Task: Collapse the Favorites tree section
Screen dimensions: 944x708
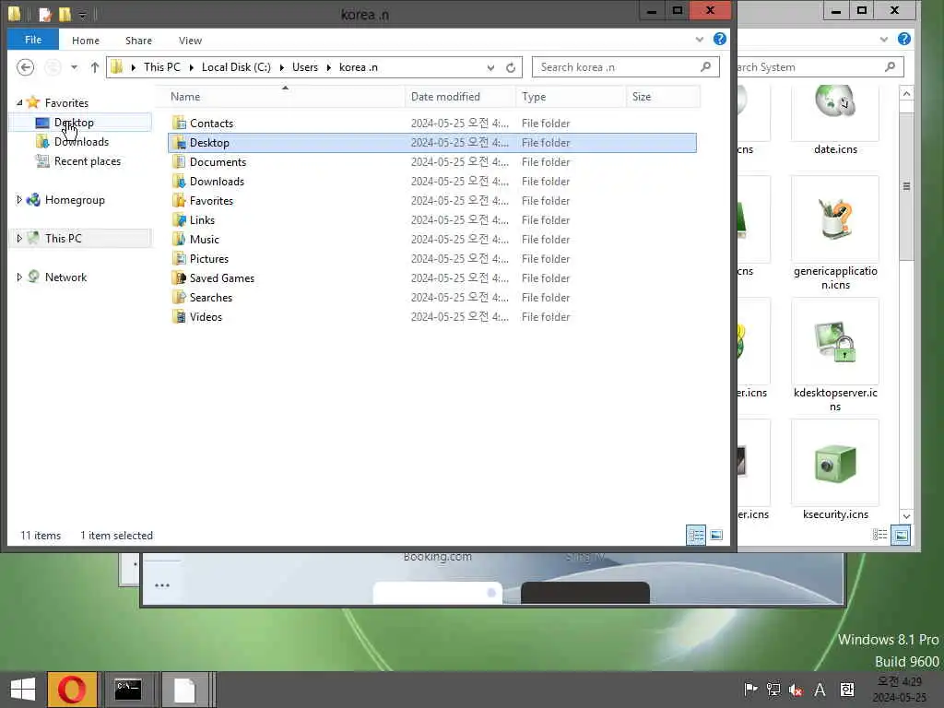Action: (x=19, y=102)
